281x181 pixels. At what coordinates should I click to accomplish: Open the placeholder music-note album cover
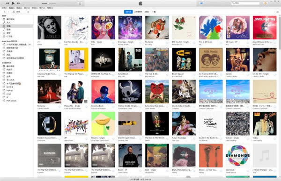point(265,156)
